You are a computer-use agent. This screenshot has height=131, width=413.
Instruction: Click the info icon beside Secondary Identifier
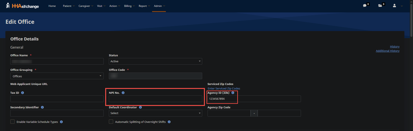pos(43,107)
